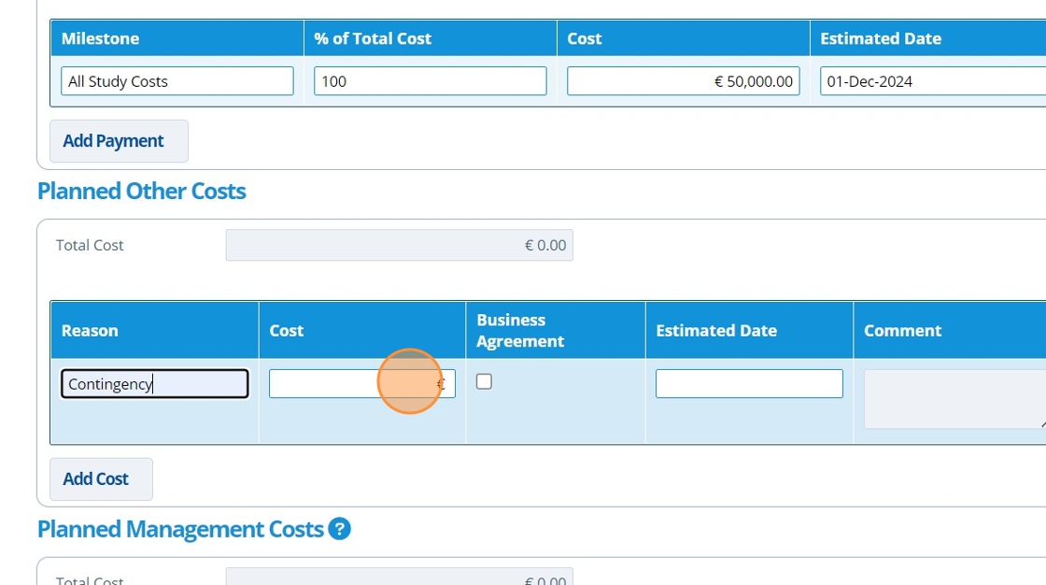Focus the Contingency reason field

155,384
